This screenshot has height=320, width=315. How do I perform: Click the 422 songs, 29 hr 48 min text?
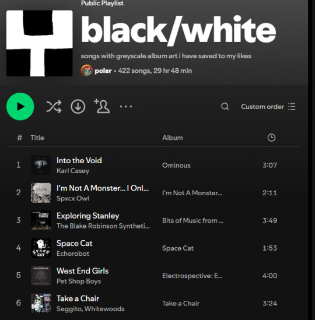coord(155,71)
